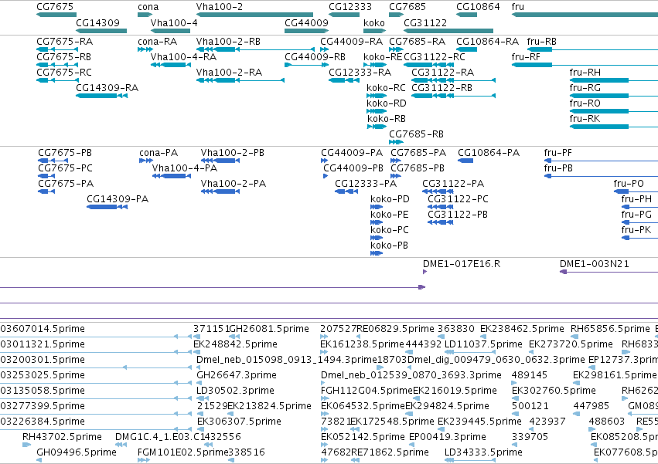Click EST RE06829.5prime

[395, 329]
